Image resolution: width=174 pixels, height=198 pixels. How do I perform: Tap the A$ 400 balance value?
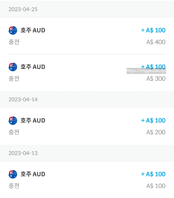pyautogui.click(x=156, y=42)
